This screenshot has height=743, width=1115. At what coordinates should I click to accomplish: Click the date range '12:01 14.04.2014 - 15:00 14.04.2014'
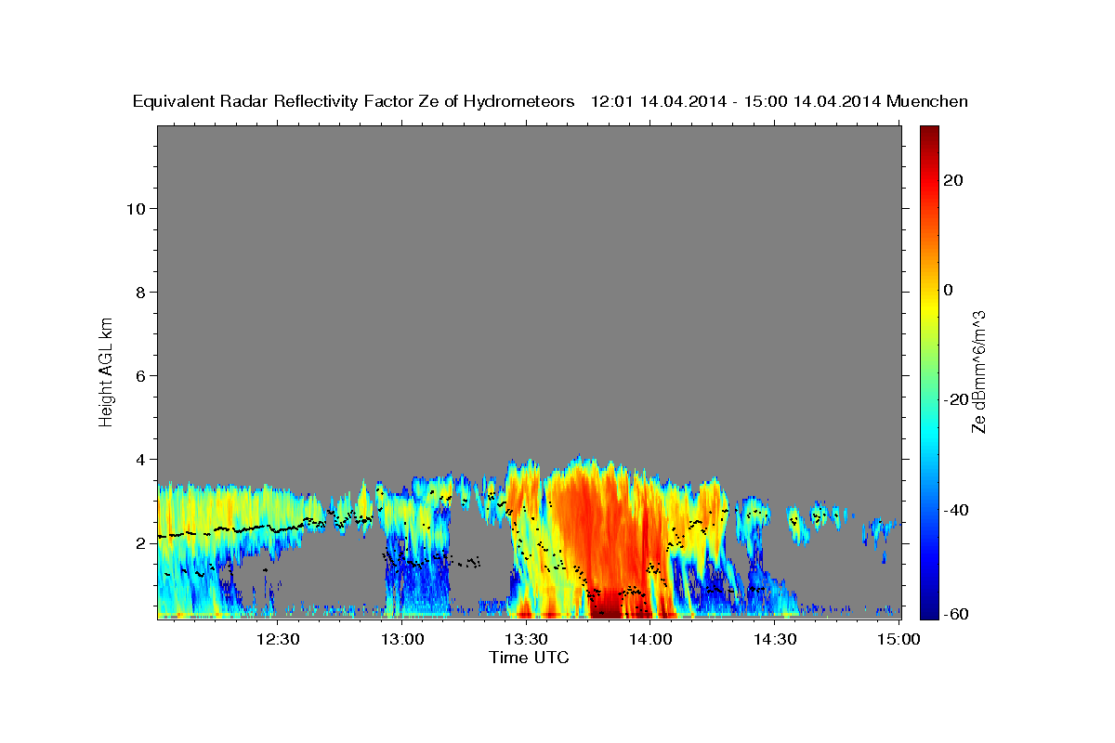click(x=736, y=102)
